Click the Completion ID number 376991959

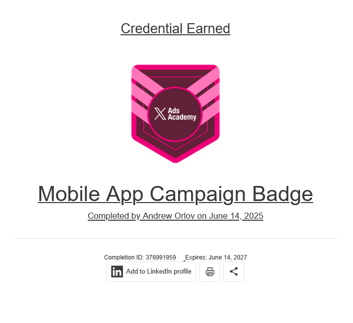tap(161, 257)
